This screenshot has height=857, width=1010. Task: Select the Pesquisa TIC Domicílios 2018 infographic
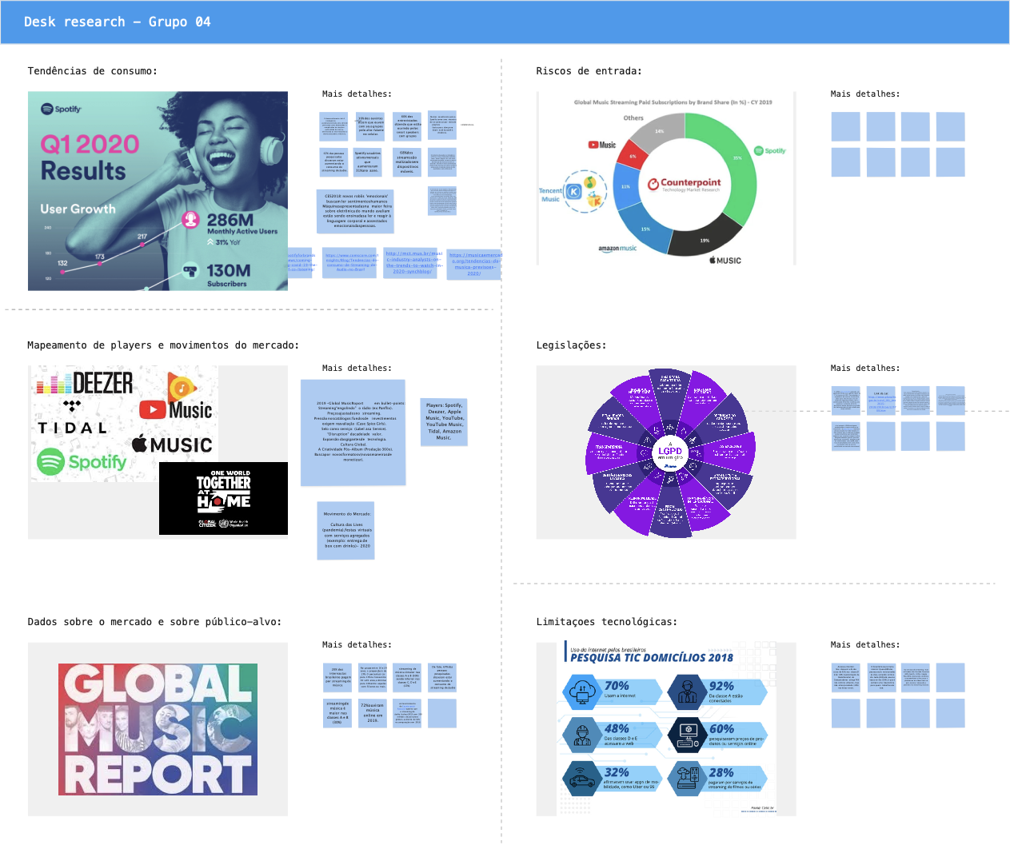point(668,728)
